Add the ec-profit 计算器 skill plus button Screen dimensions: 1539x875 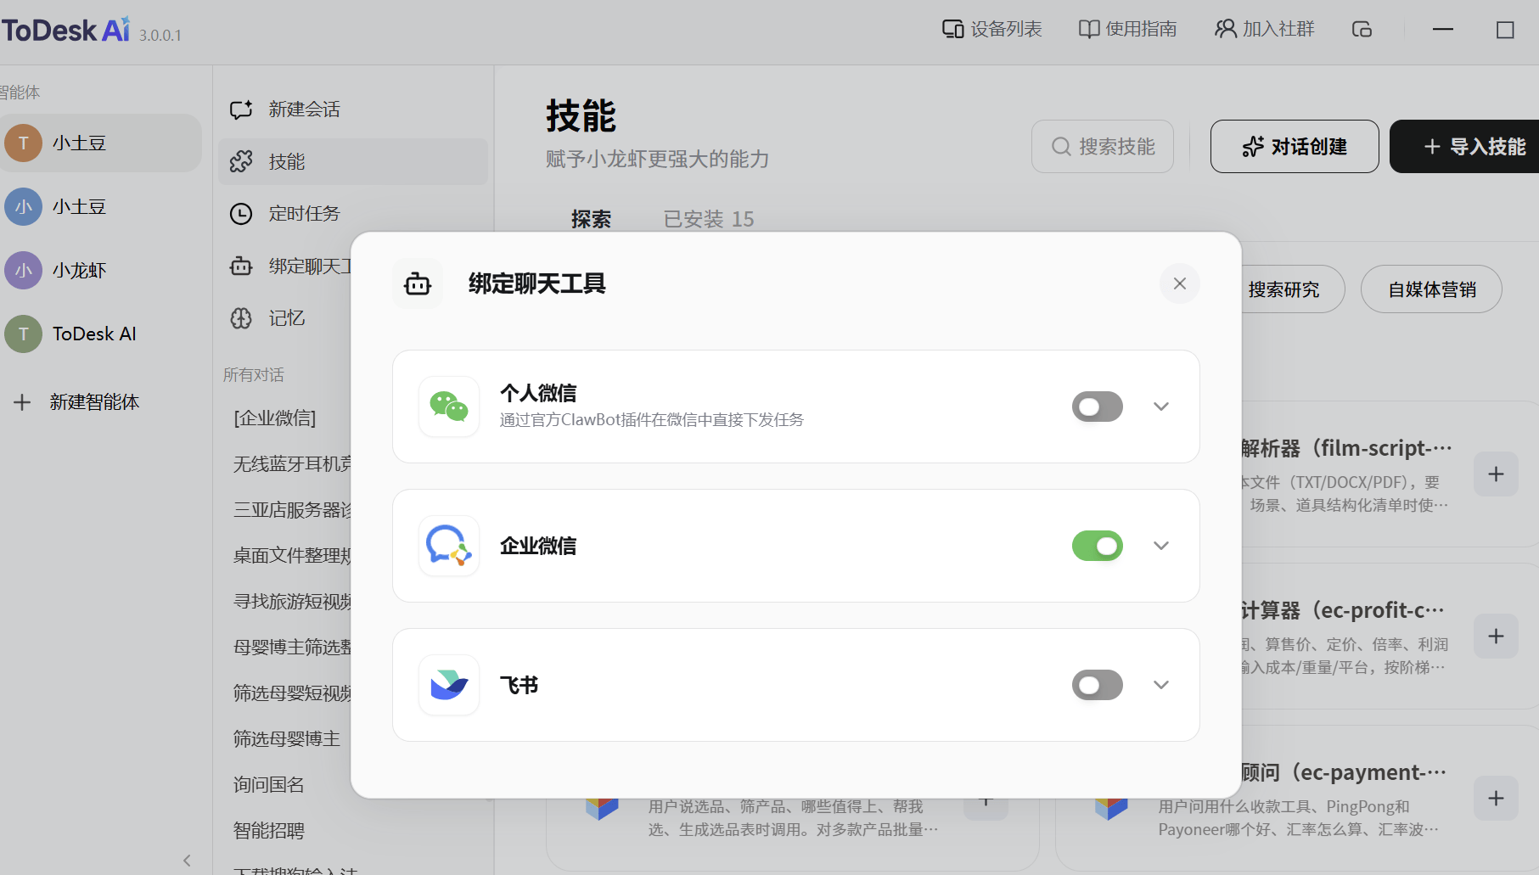[x=1496, y=637]
